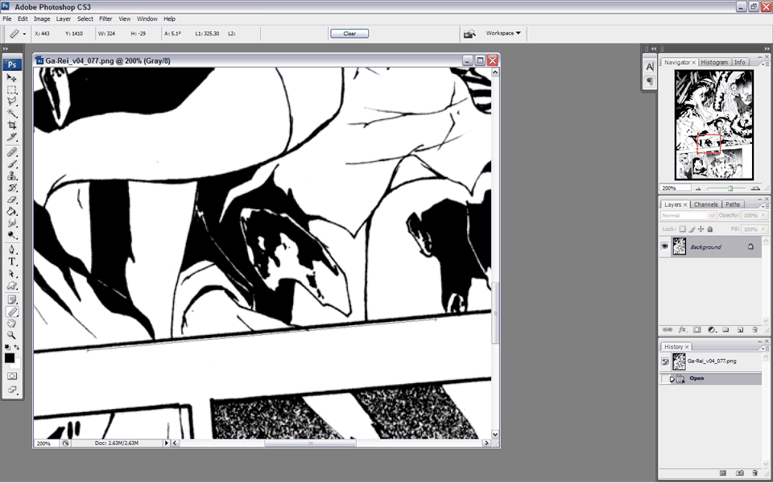Open the layer Fill slider arrow
Viewport: 773px width, 483px height.
(763, 229)
